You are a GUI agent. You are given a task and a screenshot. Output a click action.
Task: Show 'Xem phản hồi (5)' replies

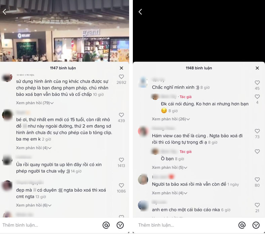click(x=169, y=168)
